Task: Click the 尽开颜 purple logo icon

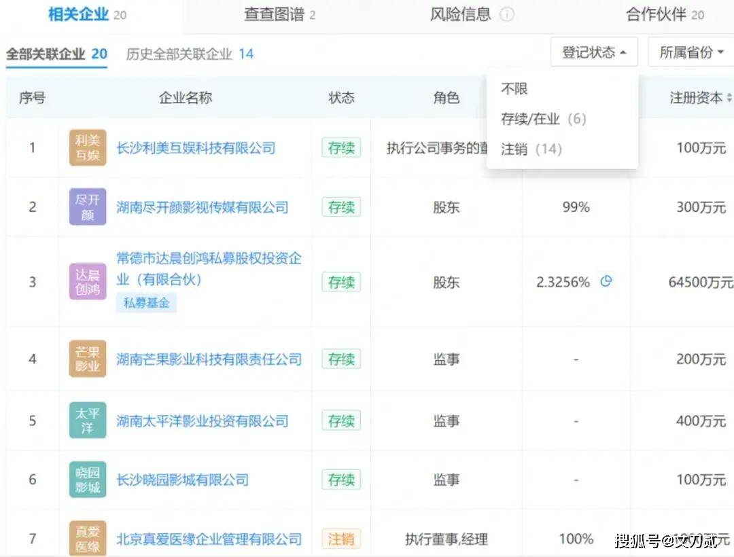Action: point(88,207)
